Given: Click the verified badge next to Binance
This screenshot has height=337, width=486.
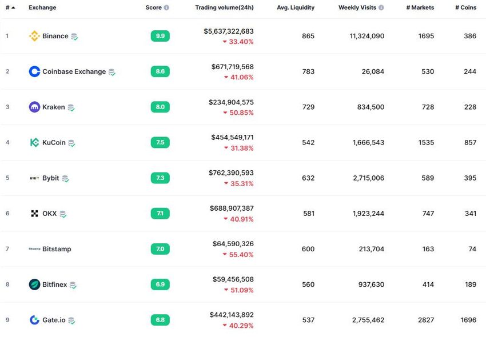Looking at the screenshot, I should point(74,37).
